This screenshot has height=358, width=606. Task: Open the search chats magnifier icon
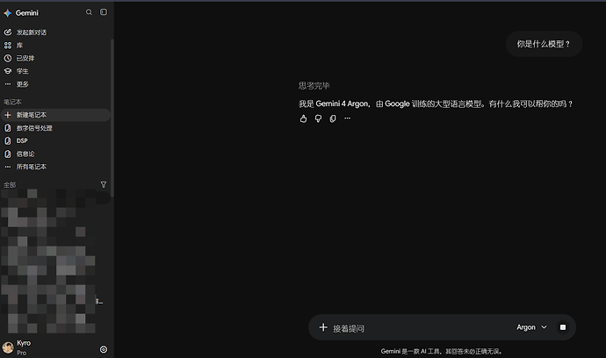click(x=89, y=12)
